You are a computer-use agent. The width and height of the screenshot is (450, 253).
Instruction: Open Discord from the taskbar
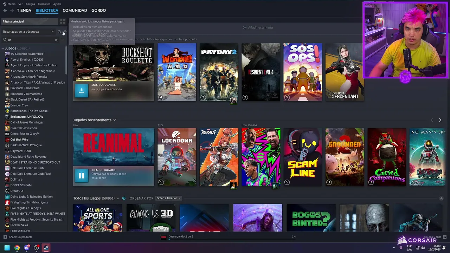(x=27, y=248)
